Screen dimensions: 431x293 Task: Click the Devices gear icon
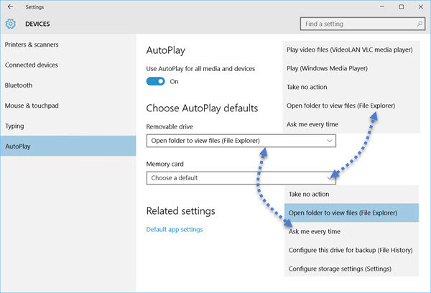tap(11, 24)
